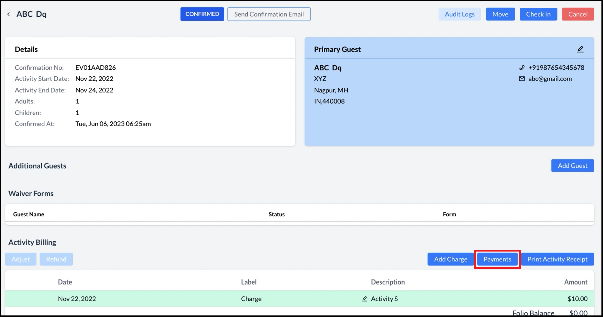This screenshot has width=603, height=317.
Task: Open the Payments dialog
Action: [497, 259]
